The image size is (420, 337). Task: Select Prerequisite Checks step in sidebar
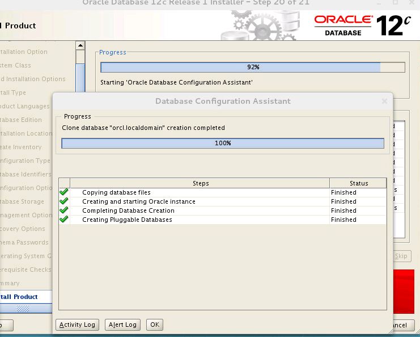tap(26, 269)
